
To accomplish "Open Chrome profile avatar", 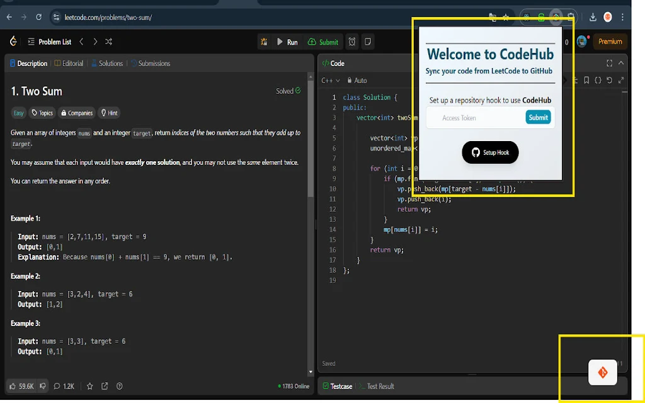I will [608, 17].
